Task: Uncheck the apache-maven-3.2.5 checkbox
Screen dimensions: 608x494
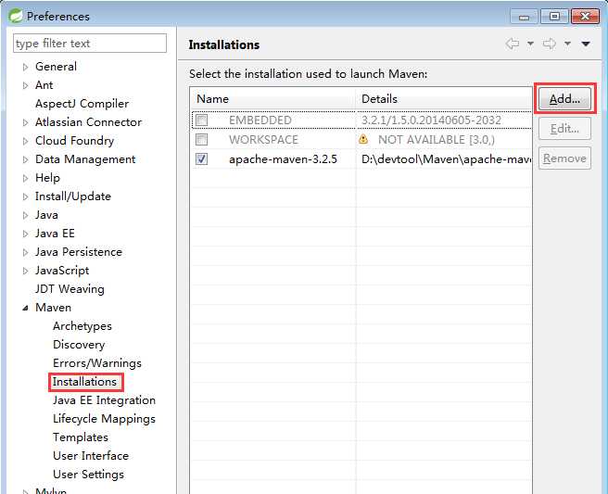Action: point(202,159)
